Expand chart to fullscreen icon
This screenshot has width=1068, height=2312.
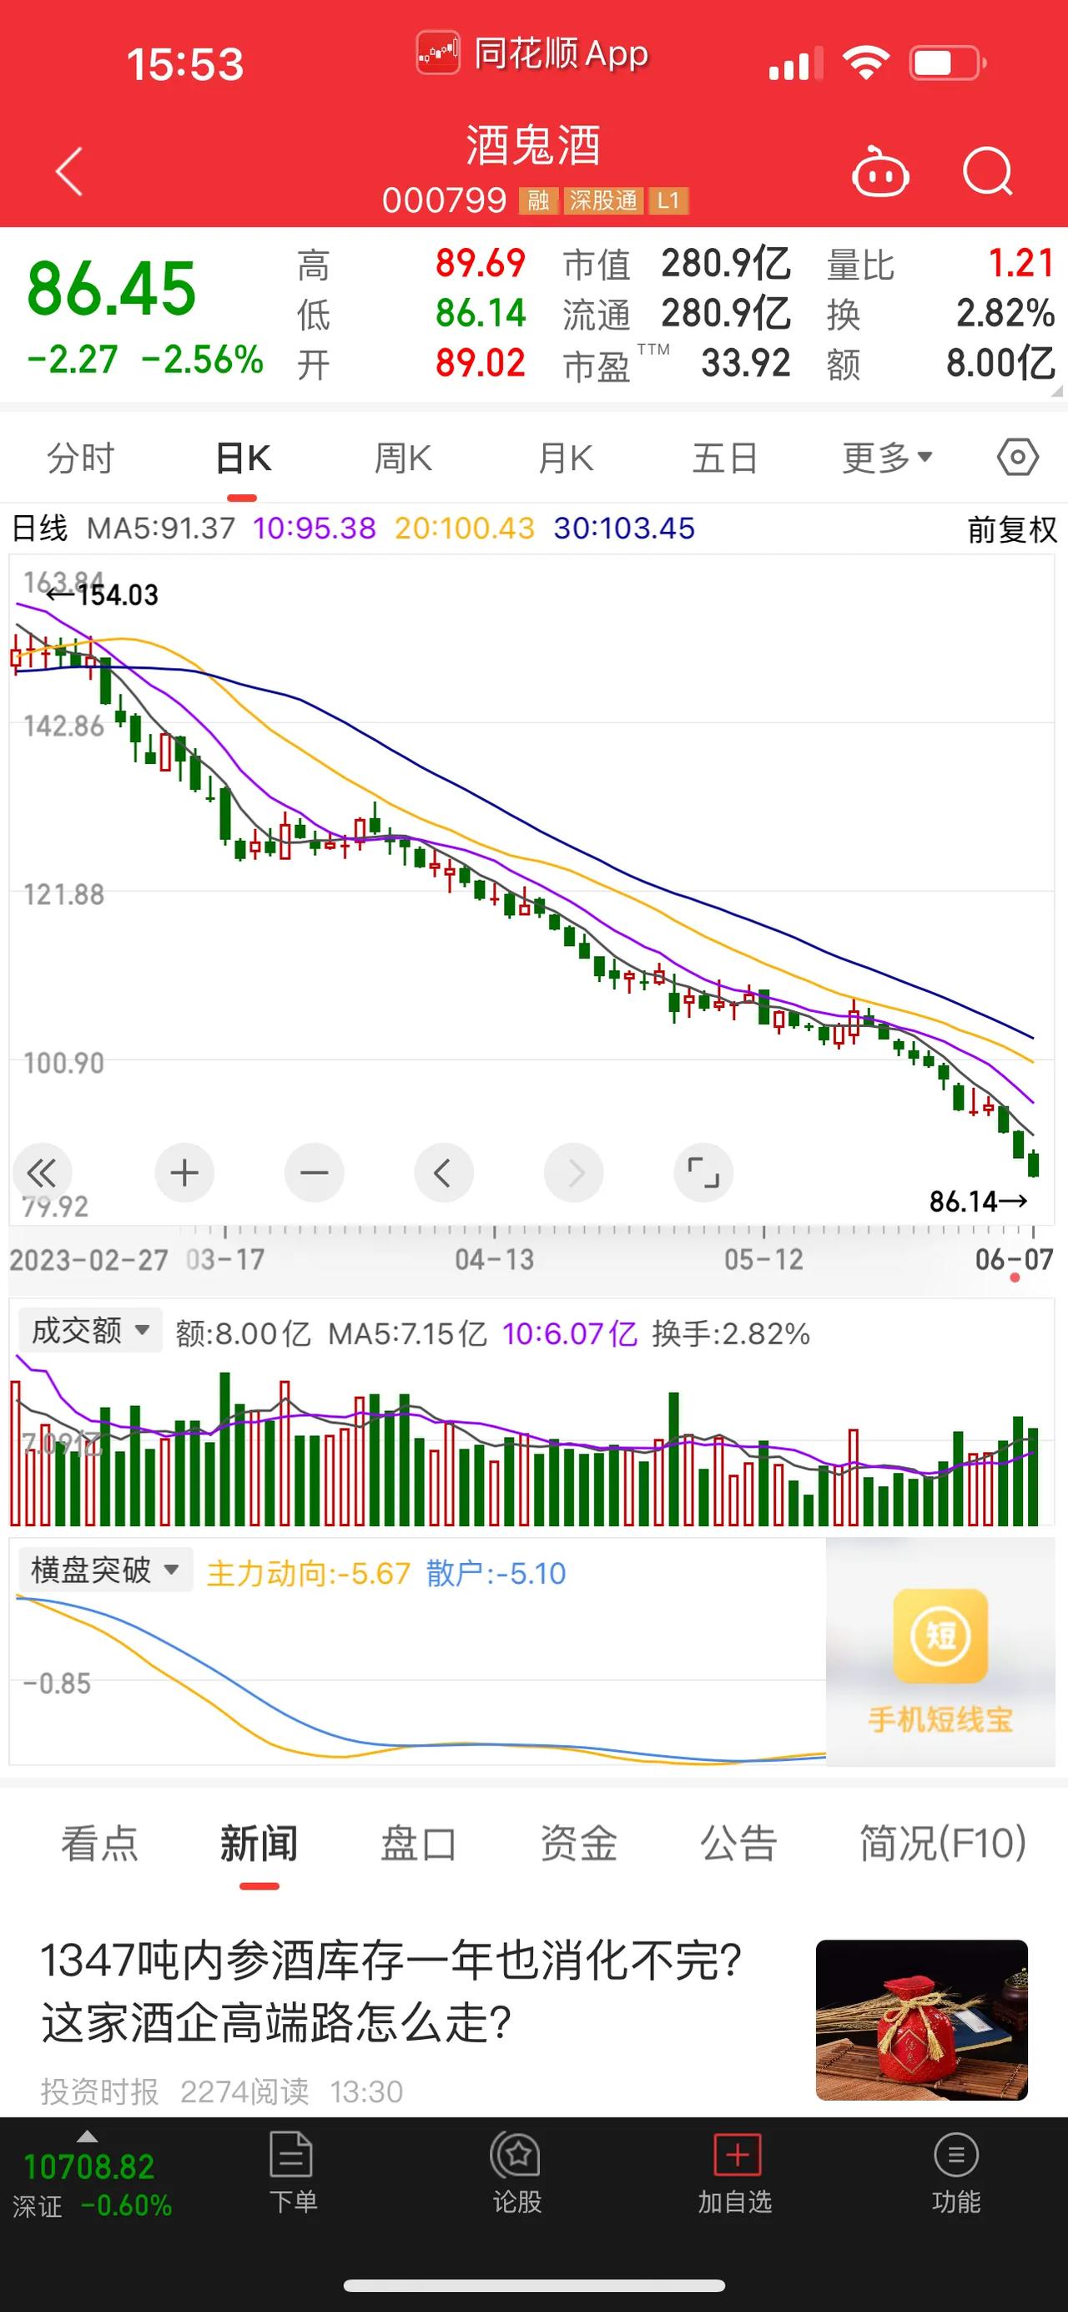703,1172
